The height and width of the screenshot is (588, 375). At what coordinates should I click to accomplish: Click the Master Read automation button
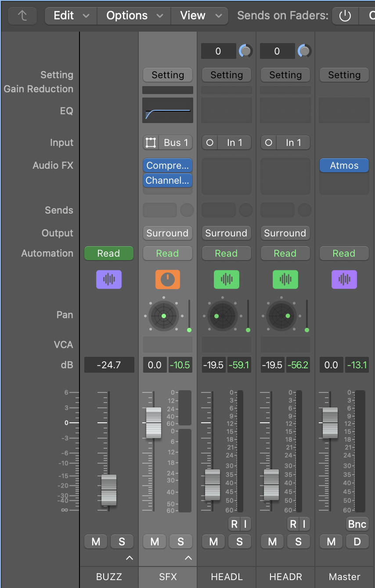[x=344, y=253]
